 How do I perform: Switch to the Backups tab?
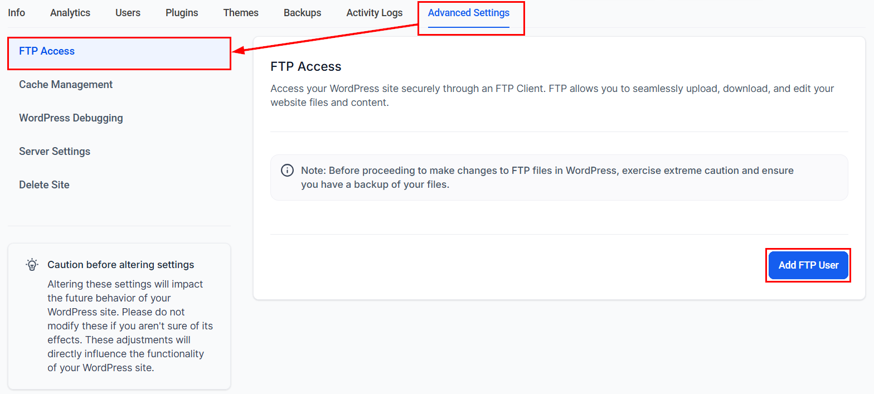pos(302,13)
